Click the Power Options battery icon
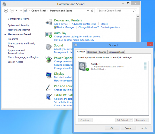This screenshot has width=155, height=134. click(x=49, y=60)
